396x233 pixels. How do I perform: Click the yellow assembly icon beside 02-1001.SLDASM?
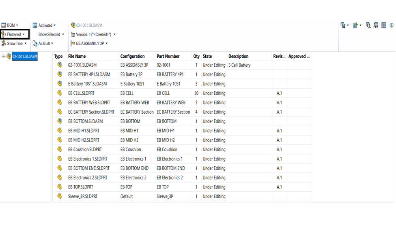tap(58, 65)
